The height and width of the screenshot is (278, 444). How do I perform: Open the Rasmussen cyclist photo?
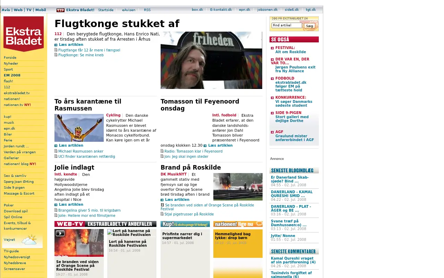coord(79,128)
